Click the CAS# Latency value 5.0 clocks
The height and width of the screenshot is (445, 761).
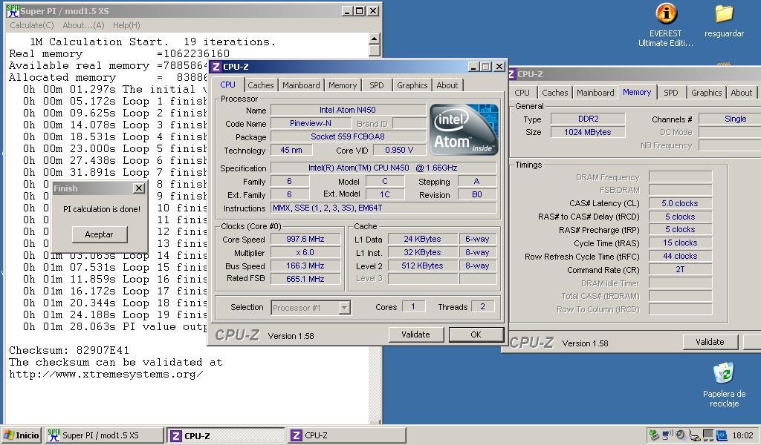[680, 203]
